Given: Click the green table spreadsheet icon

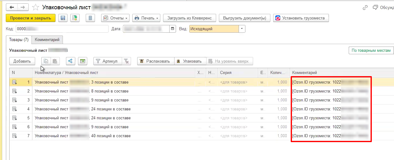Looking at the screenshot, I should (83, 61).
